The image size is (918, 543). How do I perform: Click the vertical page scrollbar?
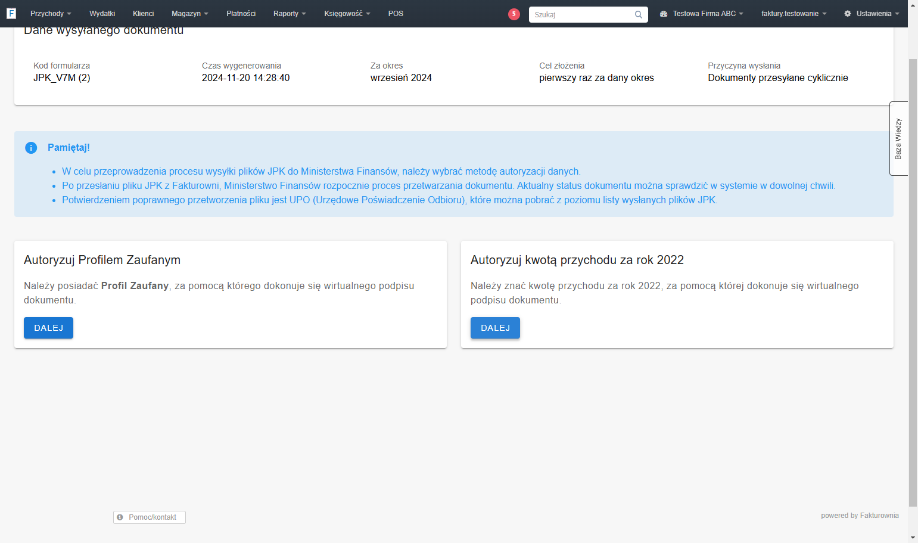913,283
